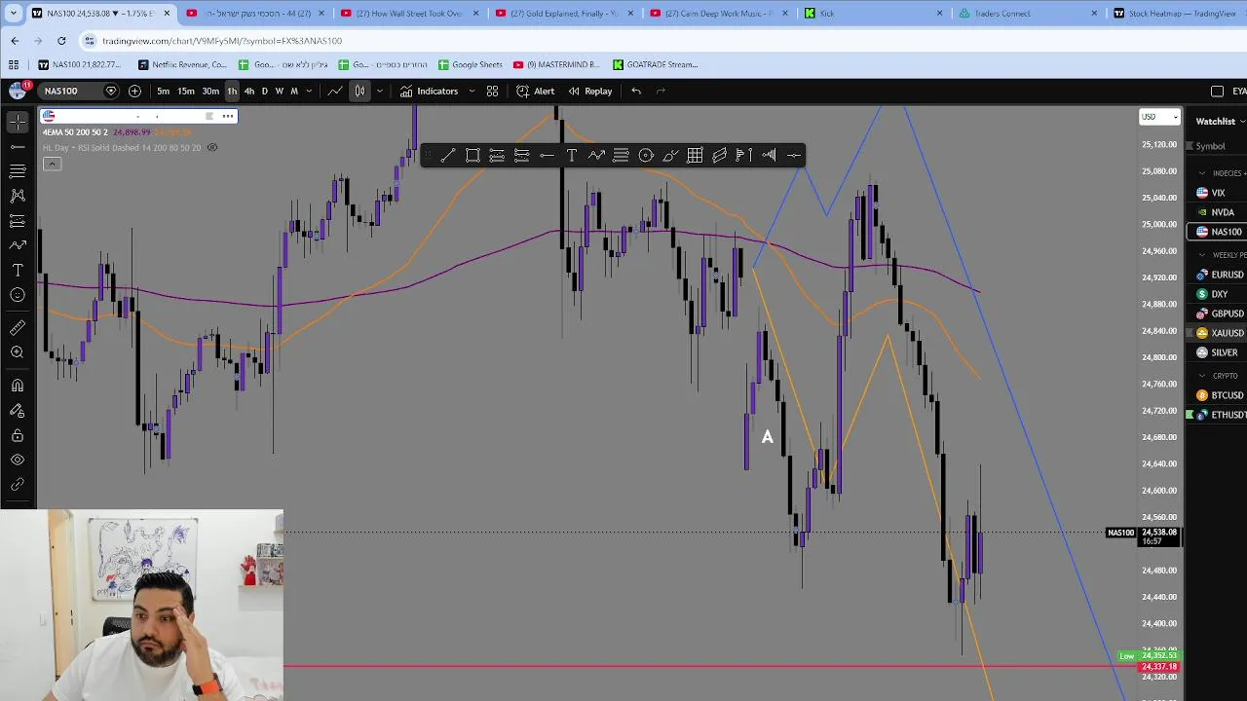This screenshot has width=1247, height=701.
Task: Select line chart style icon
Action: coord(334,91)
